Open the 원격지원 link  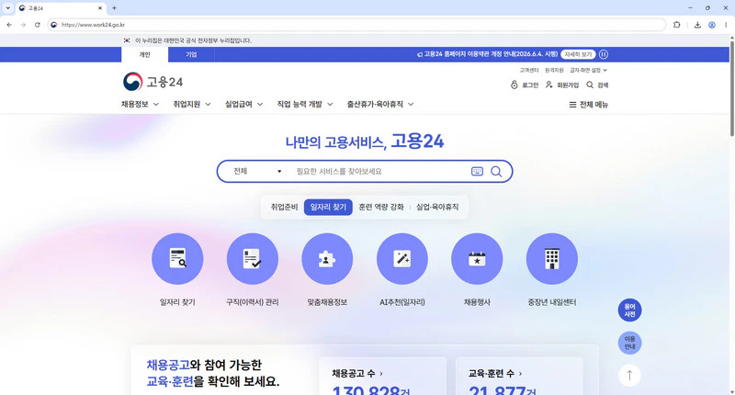[x=554, y=71]
